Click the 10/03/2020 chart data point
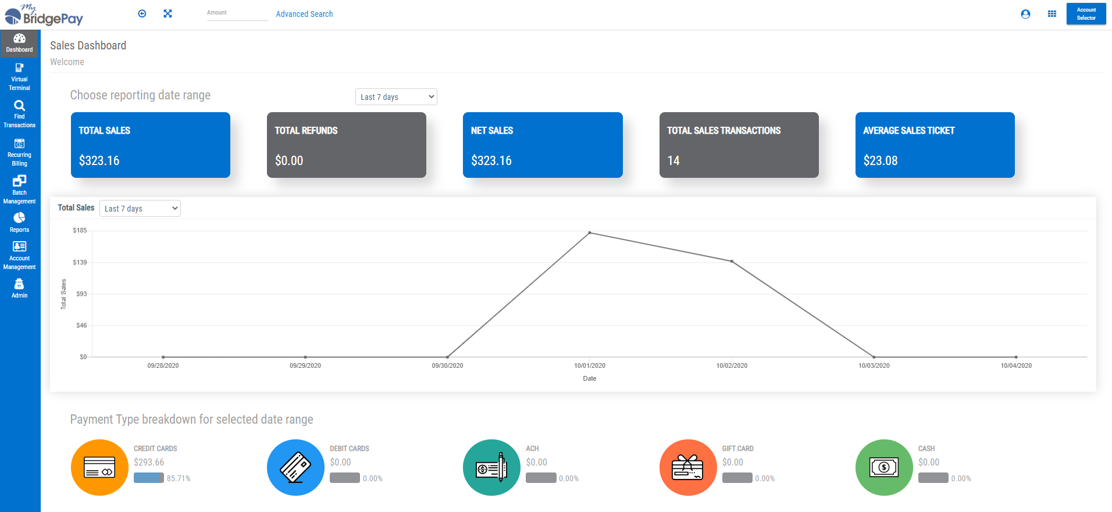 click(874, 357)
